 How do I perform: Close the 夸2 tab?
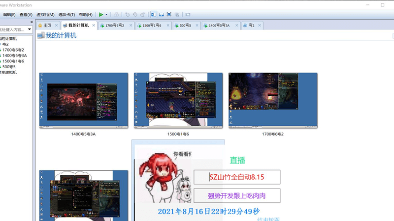260,26
